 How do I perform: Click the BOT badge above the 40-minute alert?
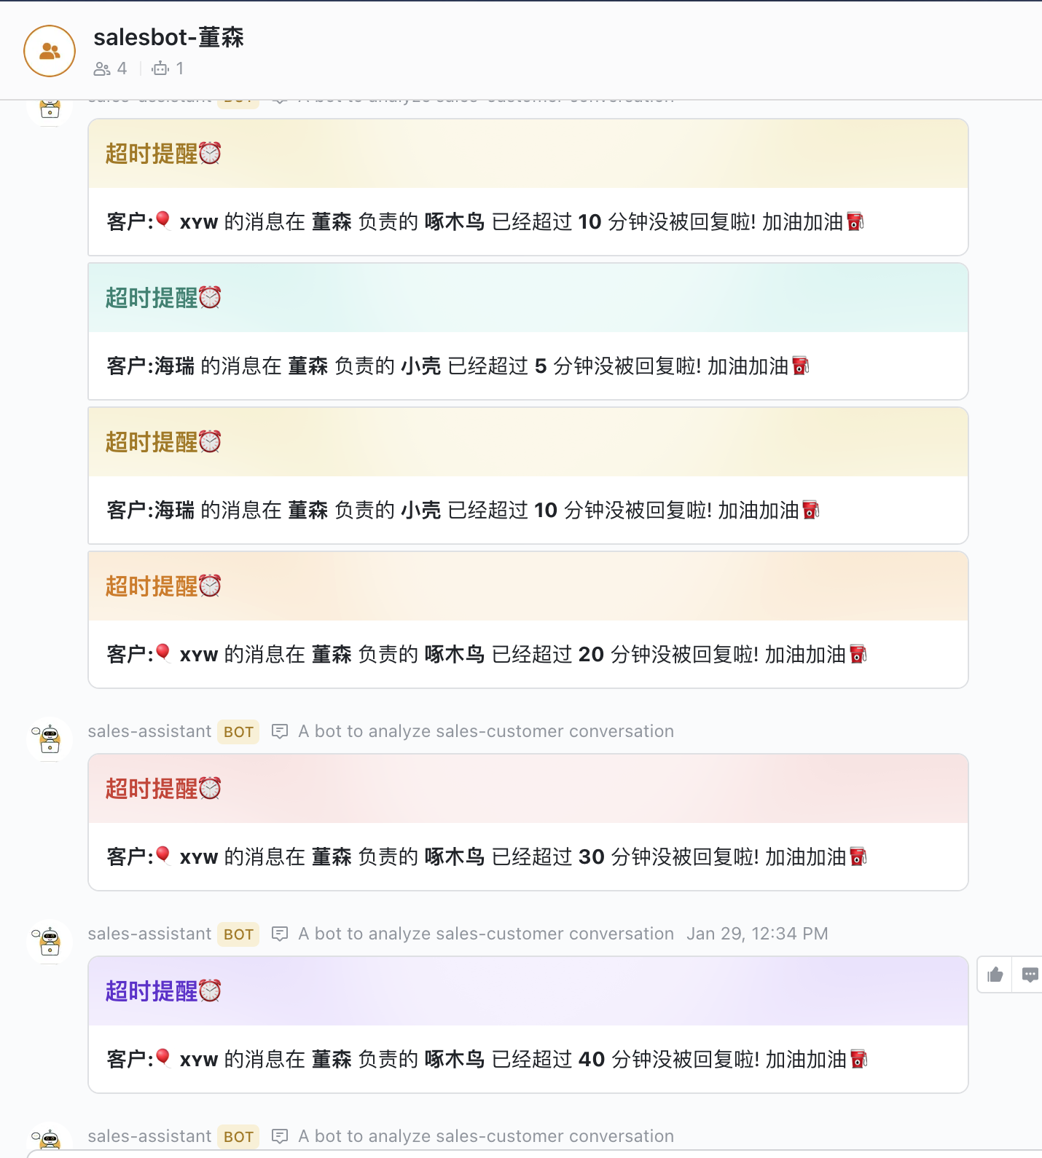pyautogui.click(x=238, y=934)
